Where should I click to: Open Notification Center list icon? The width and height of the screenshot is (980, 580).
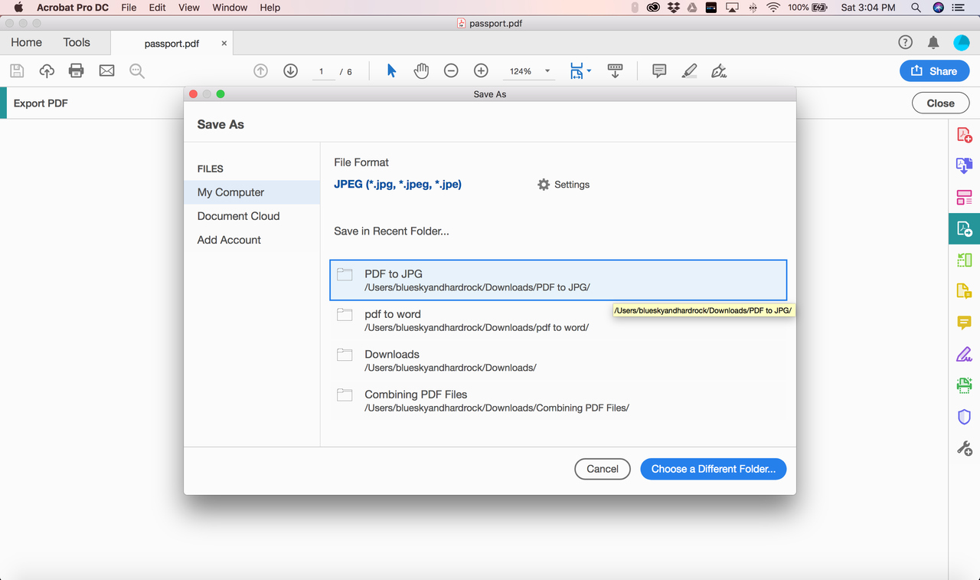[x=959, y=8]
